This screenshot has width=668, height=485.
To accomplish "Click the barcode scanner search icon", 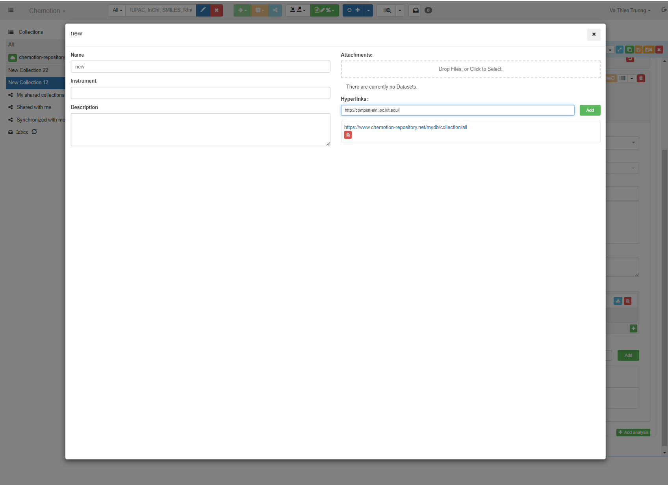I will 387,10.
